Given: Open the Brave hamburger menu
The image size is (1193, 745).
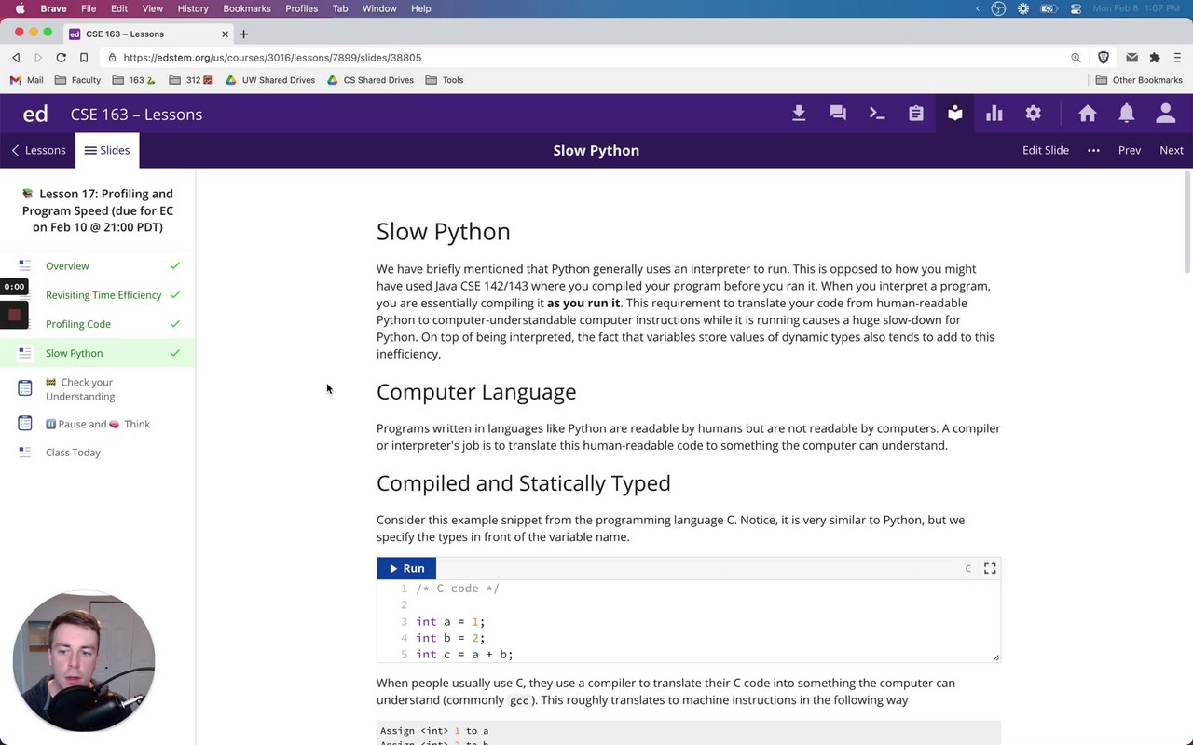Looking at the screenshot, I should tap(1178, 58).
